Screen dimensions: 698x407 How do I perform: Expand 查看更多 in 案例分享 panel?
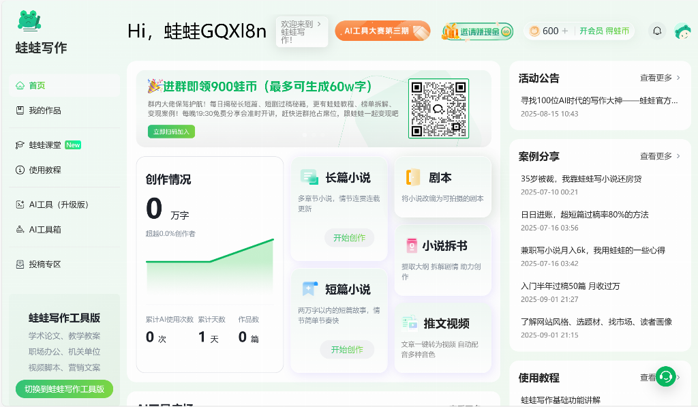[660, 156]
